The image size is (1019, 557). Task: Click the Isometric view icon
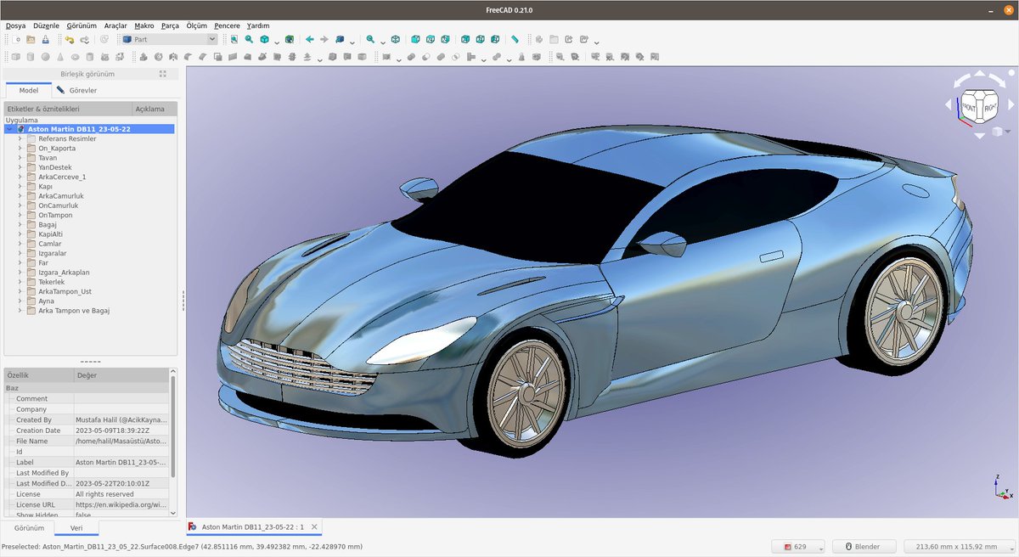[x=396, y=39]
